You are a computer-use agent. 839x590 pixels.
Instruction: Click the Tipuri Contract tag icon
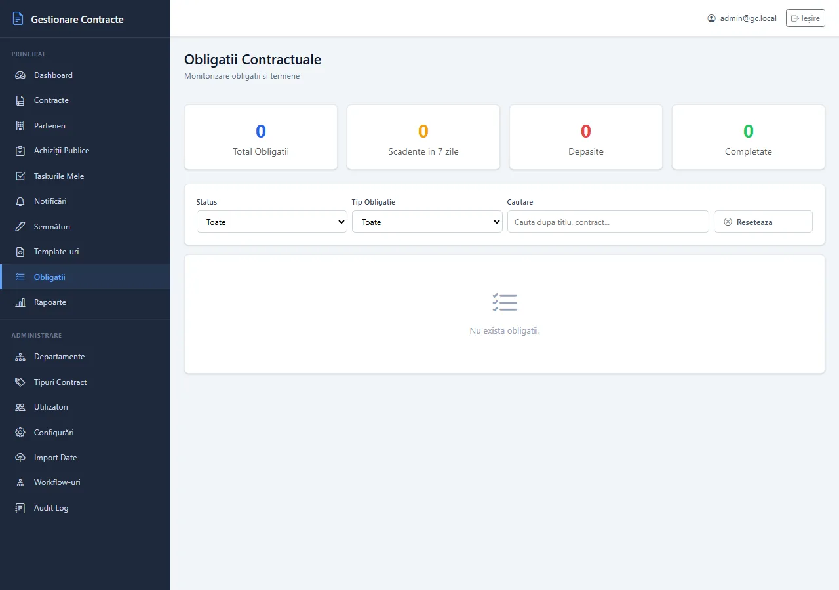[20, 382]
